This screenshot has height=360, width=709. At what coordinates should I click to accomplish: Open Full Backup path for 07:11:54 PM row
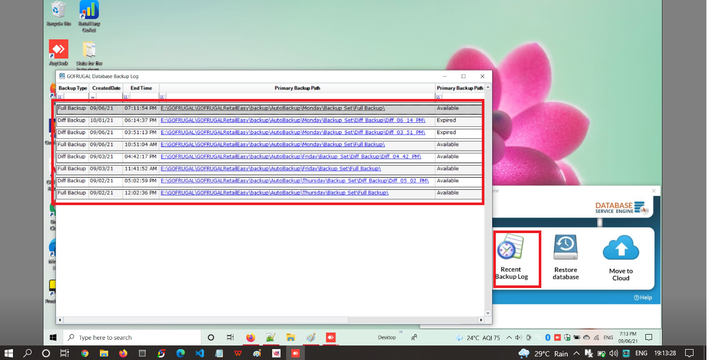273,108
